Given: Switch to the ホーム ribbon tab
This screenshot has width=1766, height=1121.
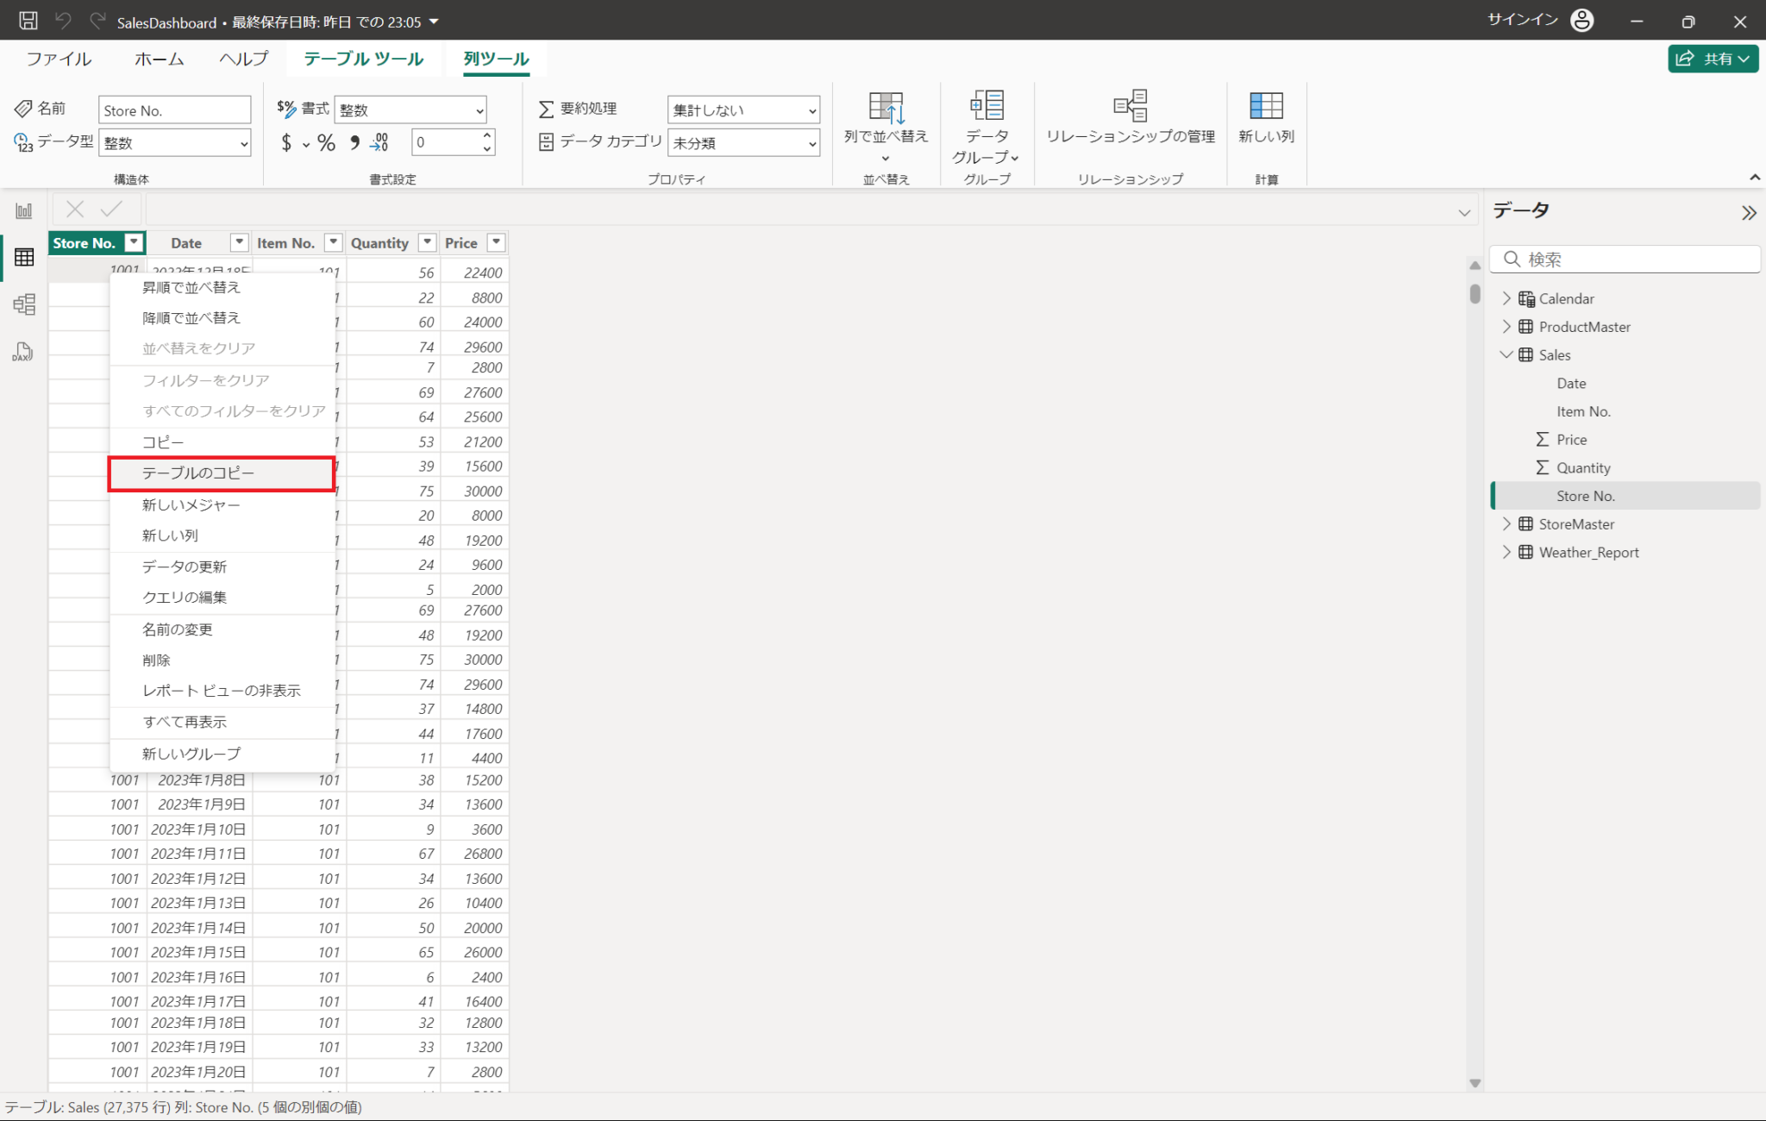Looking at the screenshot, I should [x=159, y=59].
